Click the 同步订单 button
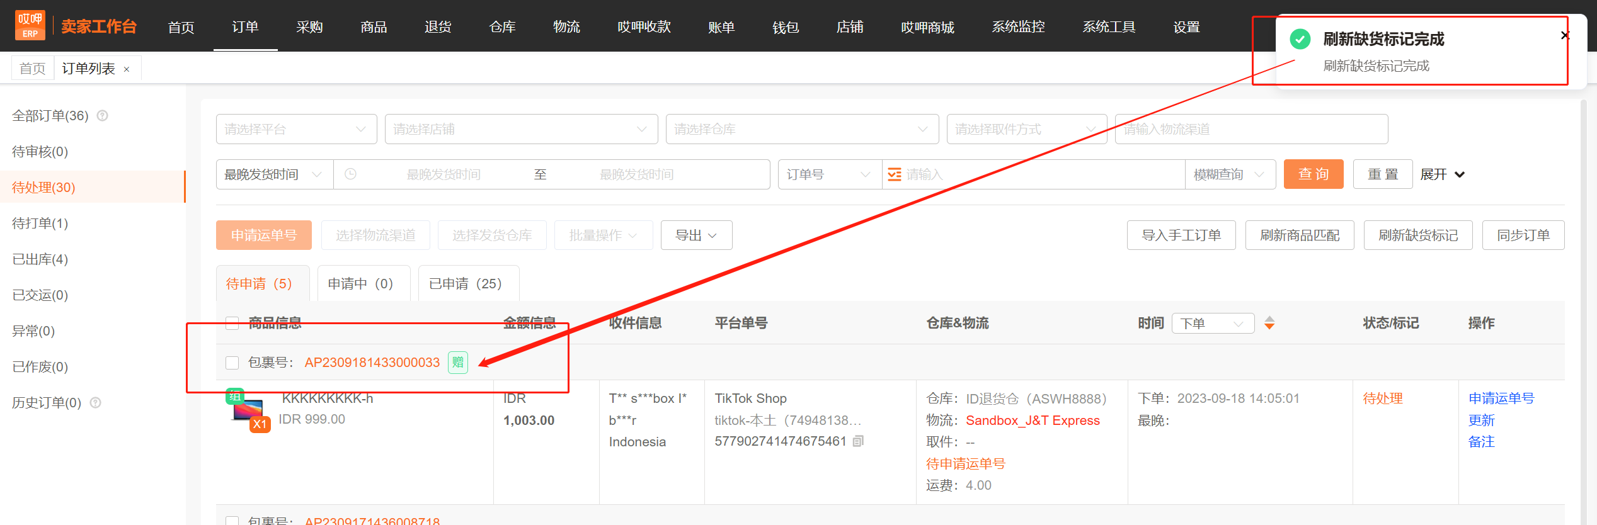The width and height of the screenshot is (1597, 525). [1523, 235]
